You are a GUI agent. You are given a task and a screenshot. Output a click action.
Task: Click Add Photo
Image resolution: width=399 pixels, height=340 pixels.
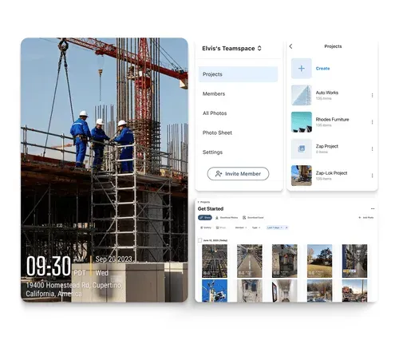pos(366,218)
